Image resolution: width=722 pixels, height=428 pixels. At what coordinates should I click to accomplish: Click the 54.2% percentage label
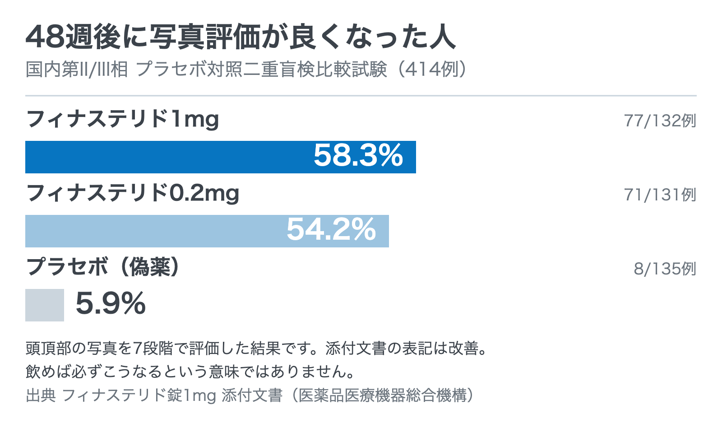click(331, 229)
